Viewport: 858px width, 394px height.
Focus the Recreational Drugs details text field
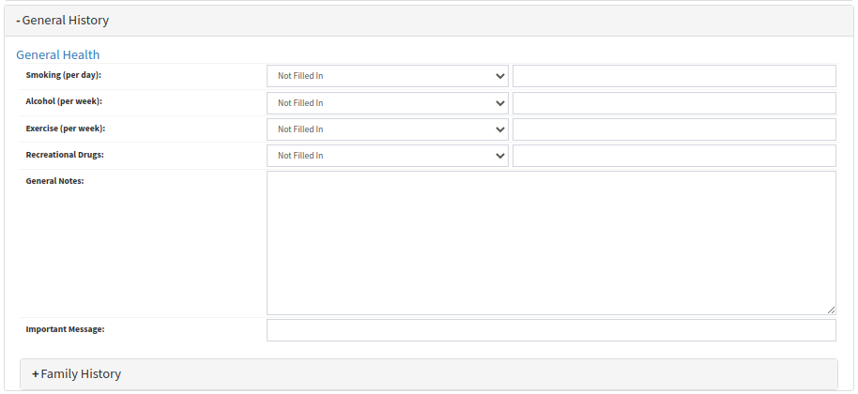pyautogui.click(x=673, y=156)
